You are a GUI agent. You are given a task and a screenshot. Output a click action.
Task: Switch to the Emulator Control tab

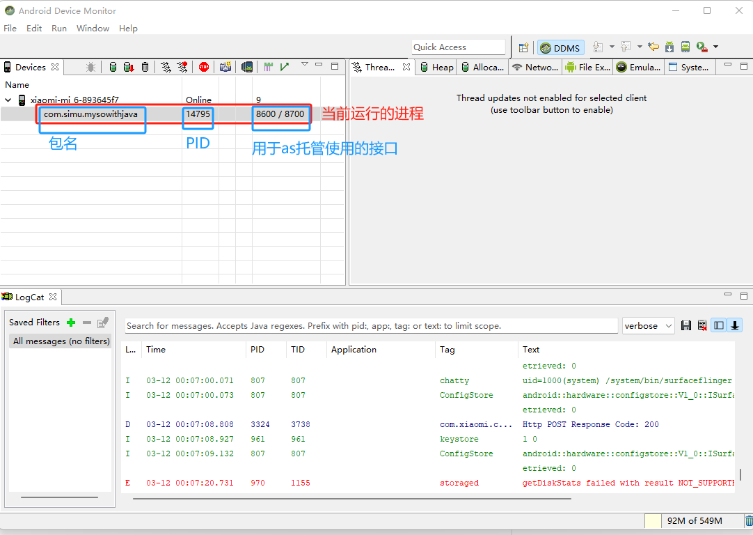tap(638, 68)
